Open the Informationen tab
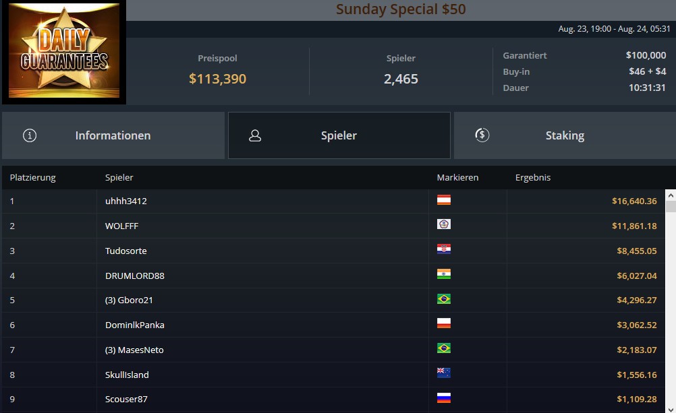676x413 pixels. click(113, 135)
